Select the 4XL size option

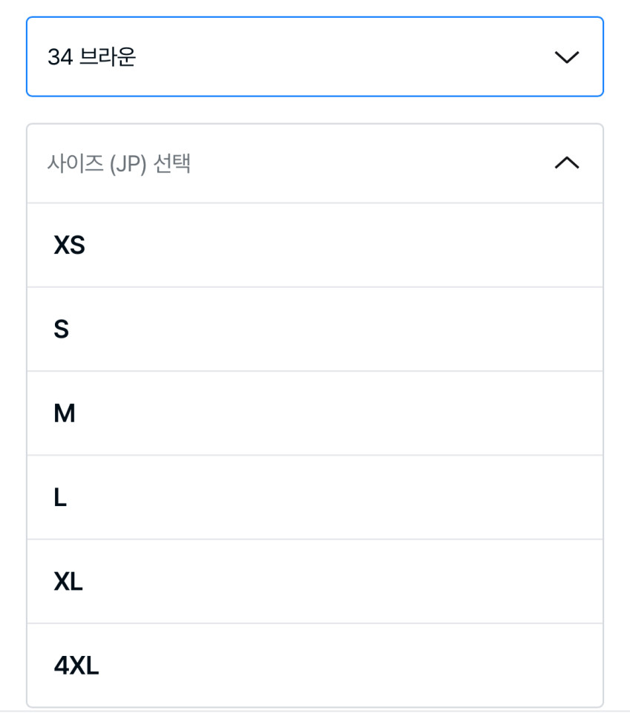tap(315, 666)
